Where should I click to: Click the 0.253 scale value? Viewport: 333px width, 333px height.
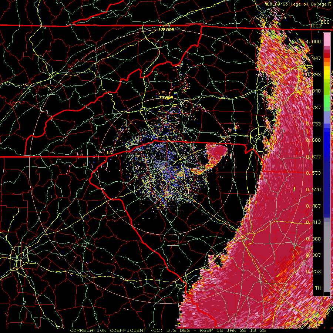pyautogui.click(x=313, y=272)
